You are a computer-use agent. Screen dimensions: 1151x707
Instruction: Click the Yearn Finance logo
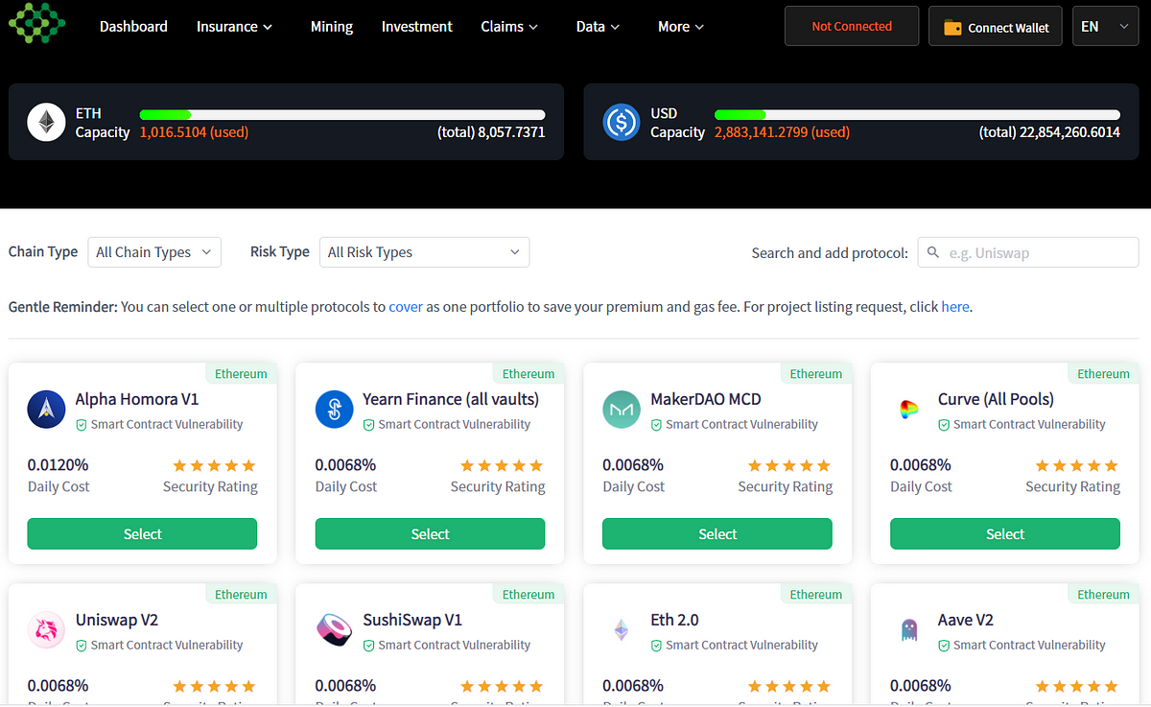point(334,410)
